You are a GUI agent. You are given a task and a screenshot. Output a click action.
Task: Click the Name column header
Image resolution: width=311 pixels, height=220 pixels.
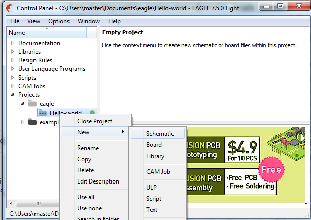pos(47,32)
